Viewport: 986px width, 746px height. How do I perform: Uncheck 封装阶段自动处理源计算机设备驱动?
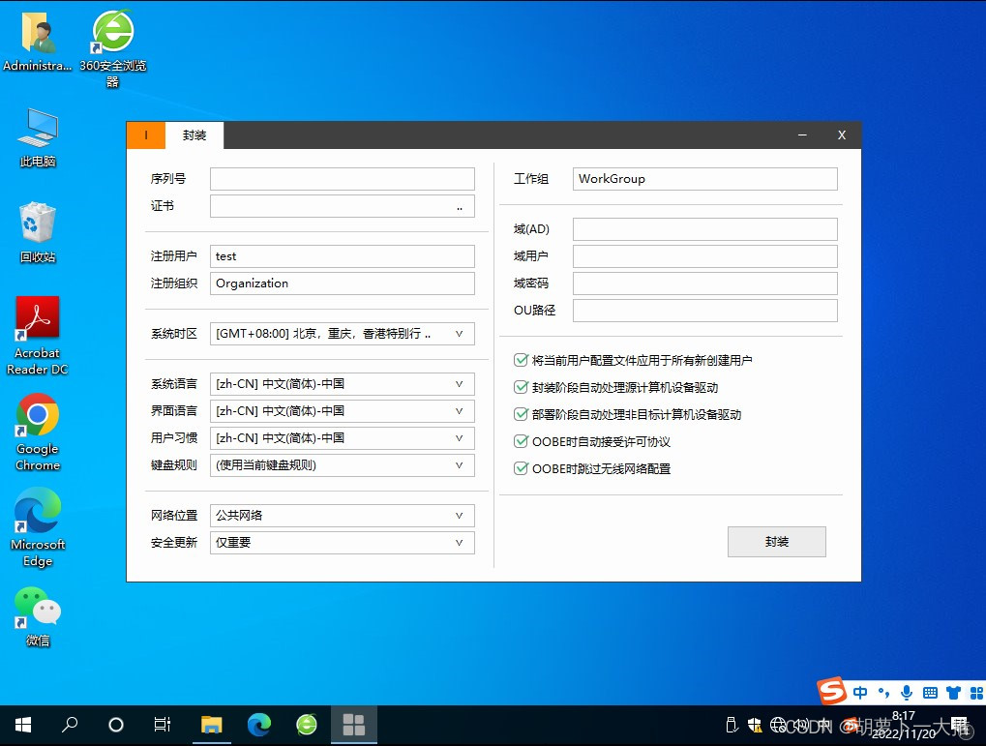pos(521,387)
